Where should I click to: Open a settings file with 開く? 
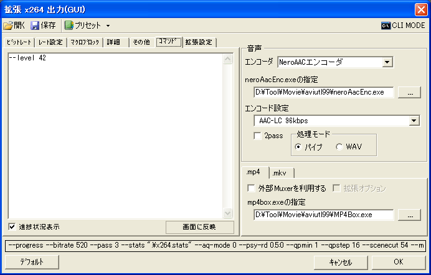pyautogui.click(x=14, y=26)
